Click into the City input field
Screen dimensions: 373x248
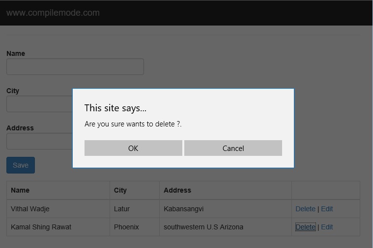[x=39, y=104]
